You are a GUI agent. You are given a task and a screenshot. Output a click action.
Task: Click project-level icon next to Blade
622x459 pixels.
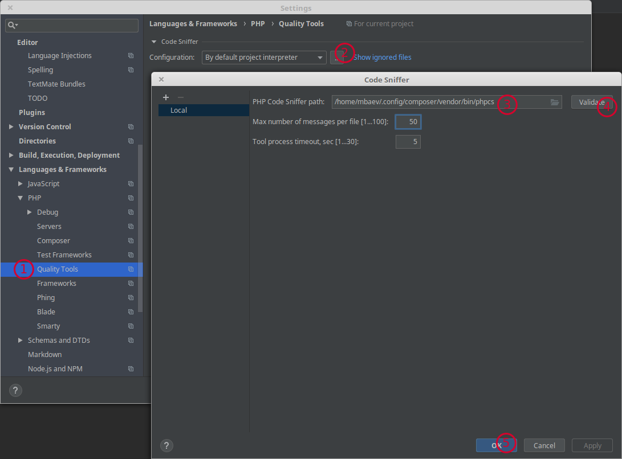click(x=131, y=312)
